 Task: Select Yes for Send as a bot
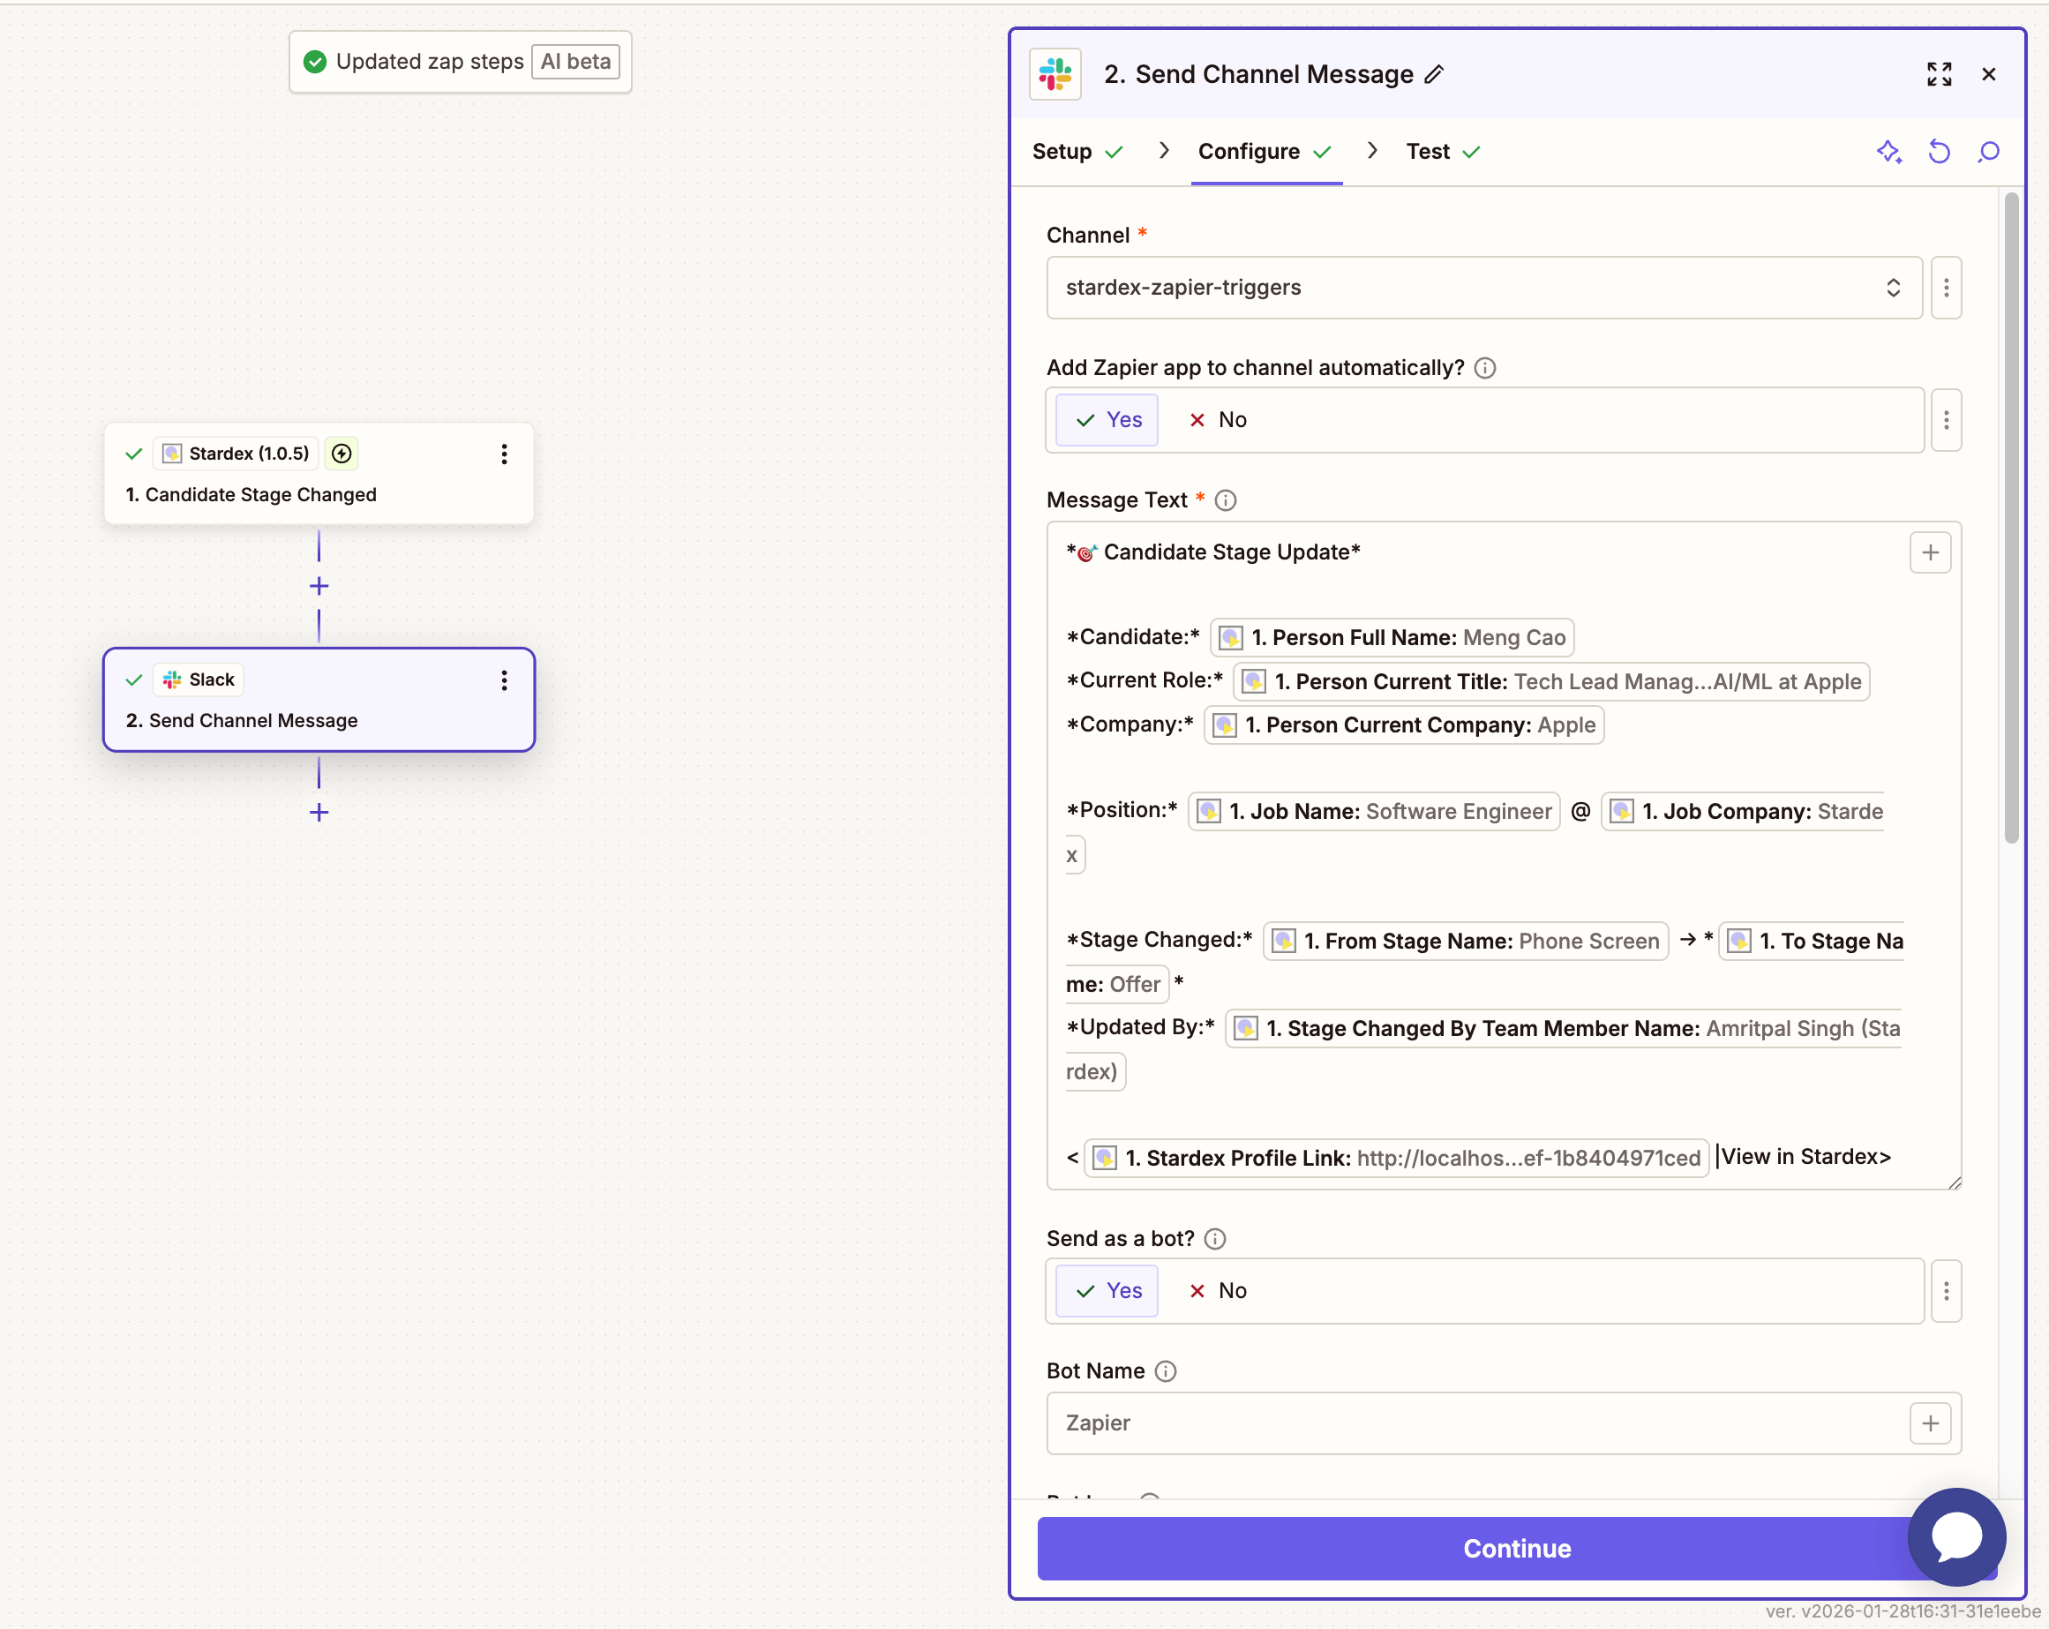(1107, 1291)
